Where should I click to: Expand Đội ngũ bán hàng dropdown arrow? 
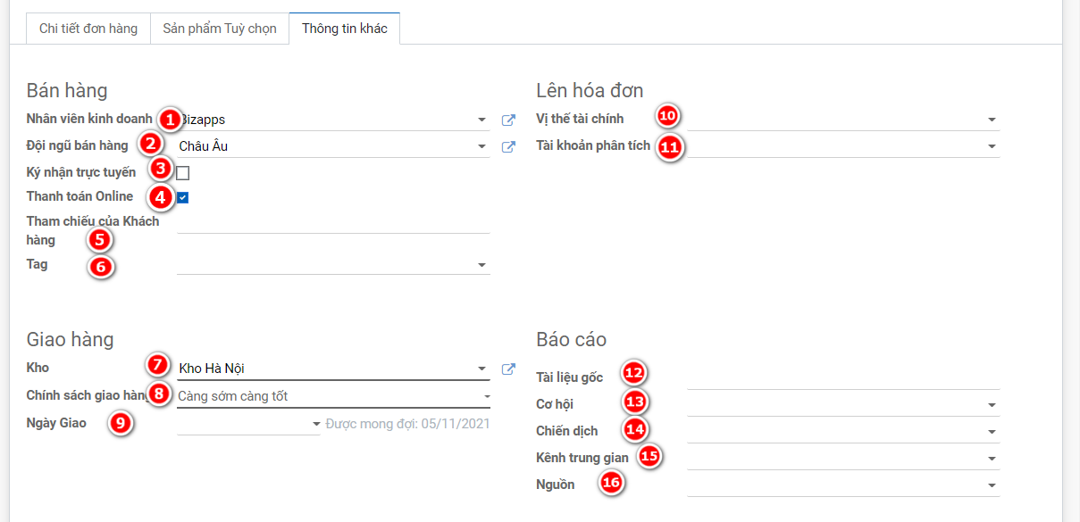(x=482, y=146)
